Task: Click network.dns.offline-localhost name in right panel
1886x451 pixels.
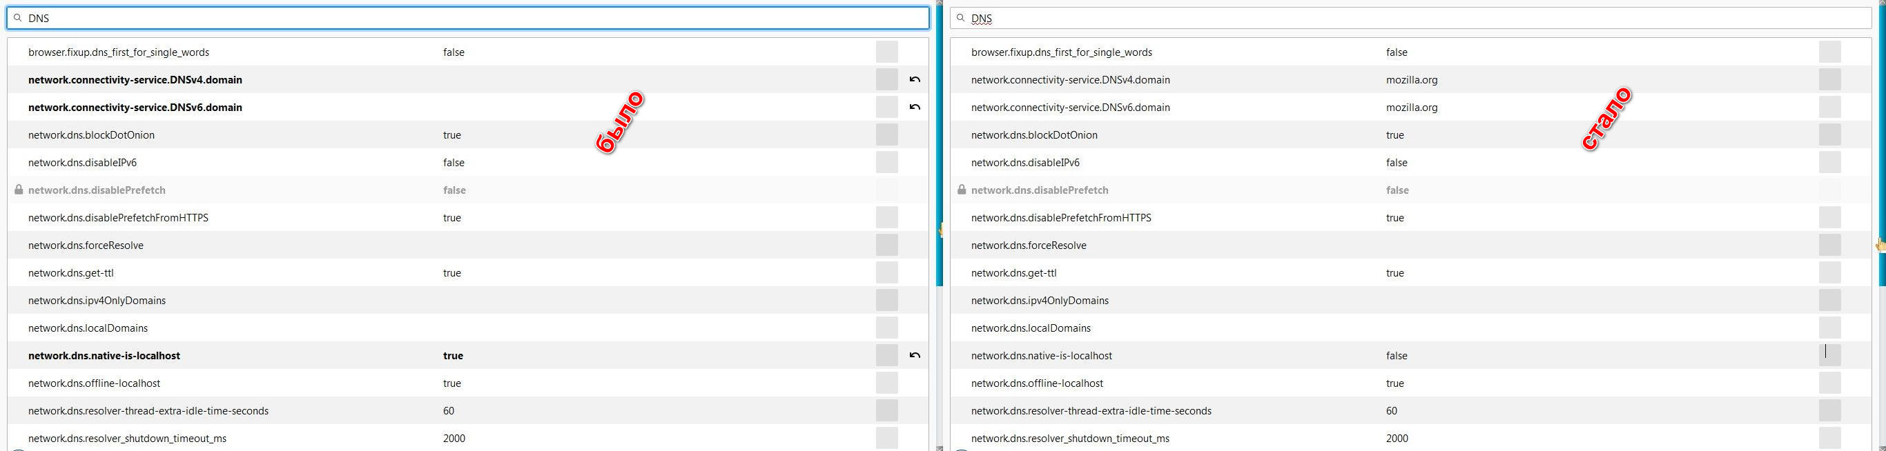Action: click(1037, 383)
